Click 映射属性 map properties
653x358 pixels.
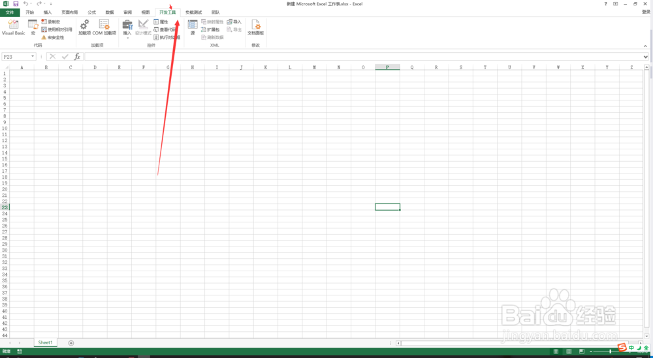pyautogui.click(x=212, y=22)
